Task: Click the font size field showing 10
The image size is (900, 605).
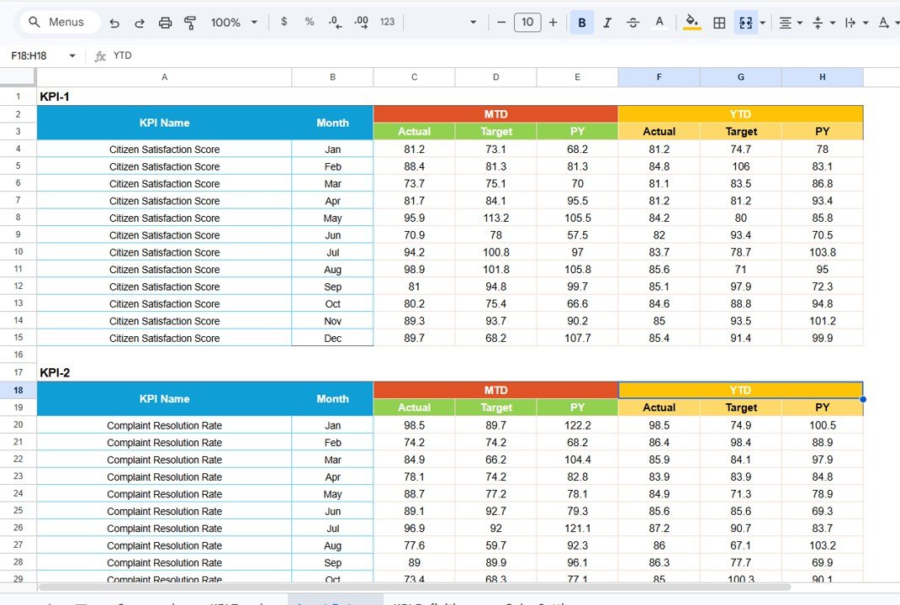Action: pos(527,23)
